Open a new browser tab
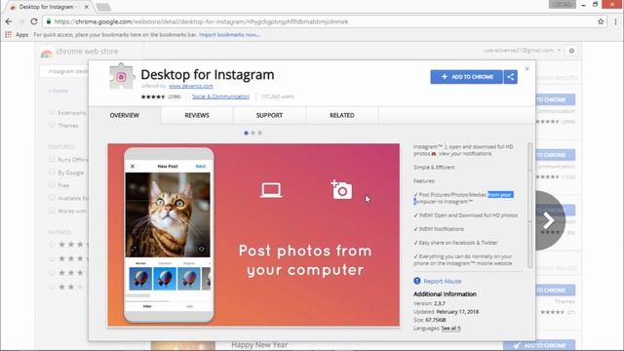This screenshot has height=351, width=624. pos(103,7)
